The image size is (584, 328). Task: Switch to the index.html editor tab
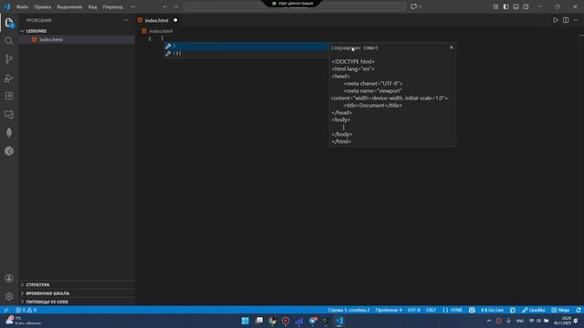point(156,20)
